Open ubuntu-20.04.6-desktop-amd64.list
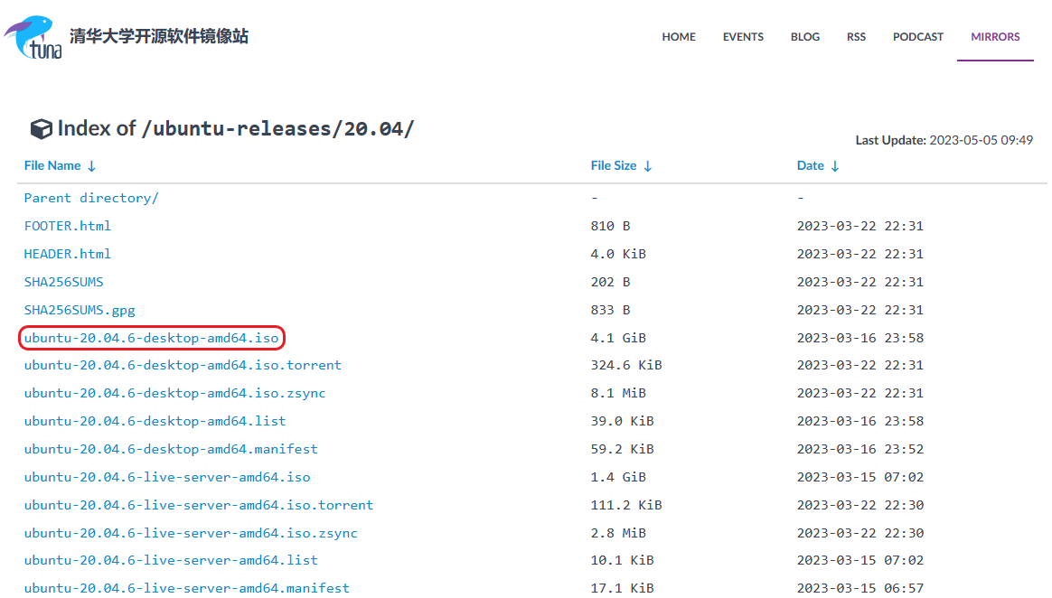Viewport: 1052px width, 598px height. click(155, 421)
